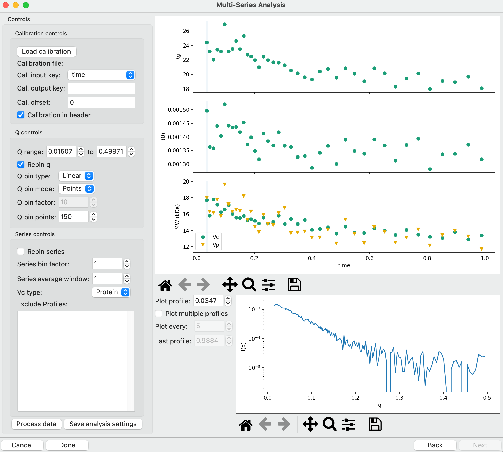The image size is (503, 452).
Task: Click the Cal. offset input field
Action: 102,102
